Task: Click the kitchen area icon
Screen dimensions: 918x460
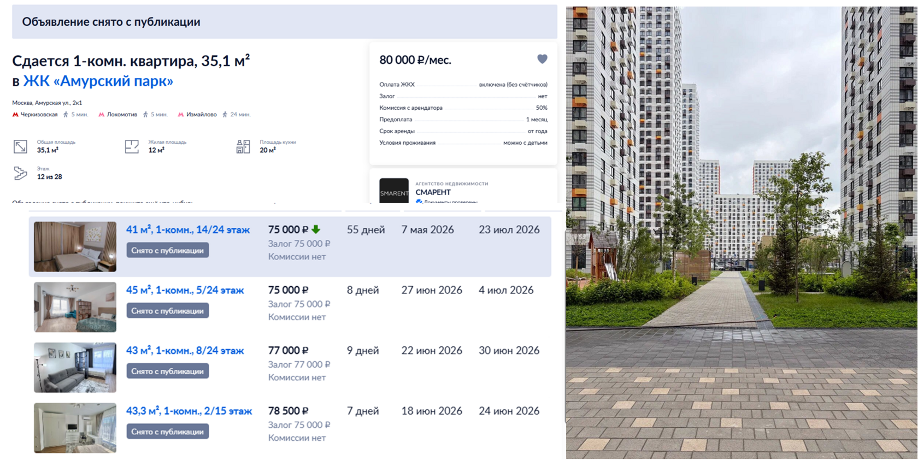Action: 243,146
